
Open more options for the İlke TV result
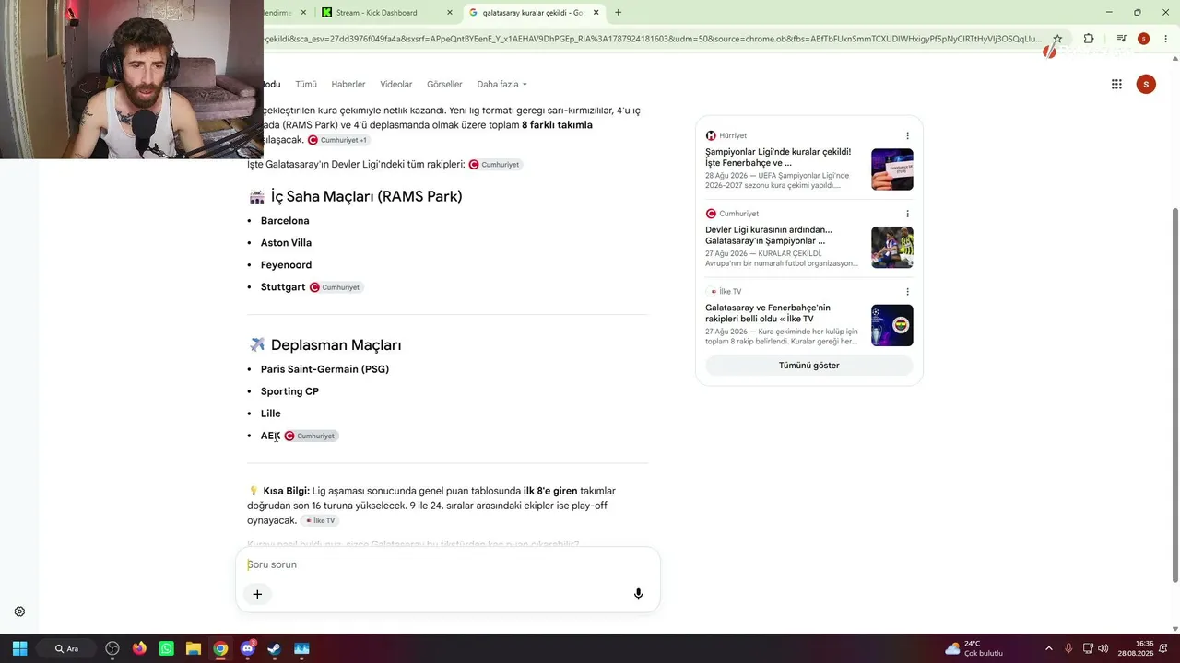coord(907,291)
